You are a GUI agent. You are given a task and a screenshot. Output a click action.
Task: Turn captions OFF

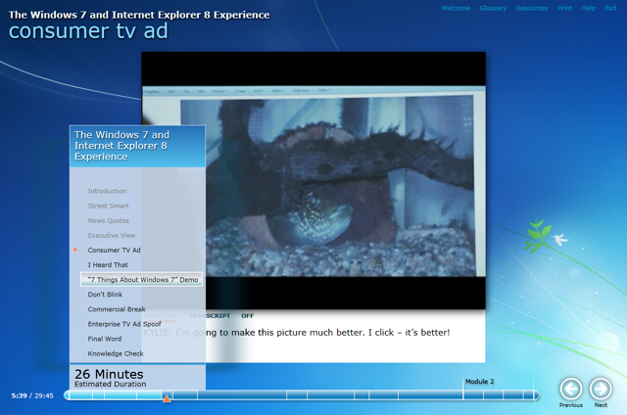coord(247,315)
